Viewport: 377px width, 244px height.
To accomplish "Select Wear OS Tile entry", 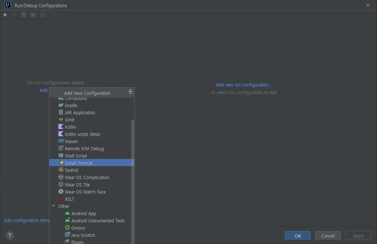I will coord(91,185).
